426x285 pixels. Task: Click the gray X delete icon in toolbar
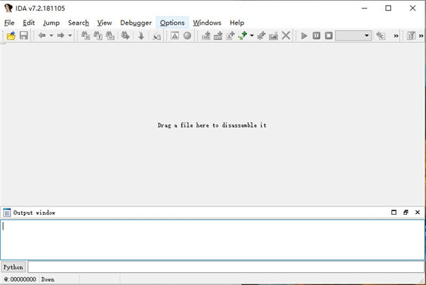click(x=286, y=35)
